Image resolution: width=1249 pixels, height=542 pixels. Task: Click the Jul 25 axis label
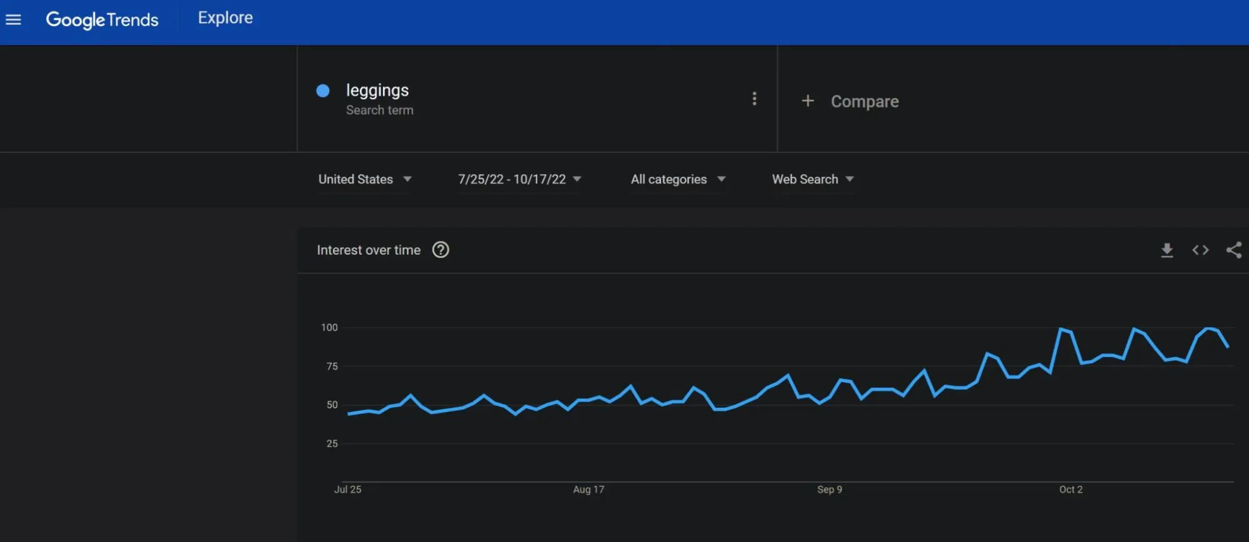point(348,490)
